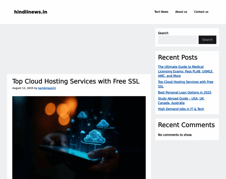Image resolution: width=226 pixels, height=179 pixels.
Task: Click the "No comments to show." text
Action: (175, 135)
